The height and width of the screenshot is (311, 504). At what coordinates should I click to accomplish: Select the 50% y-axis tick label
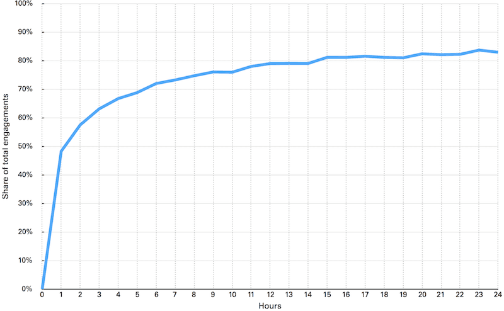point(27,146)
